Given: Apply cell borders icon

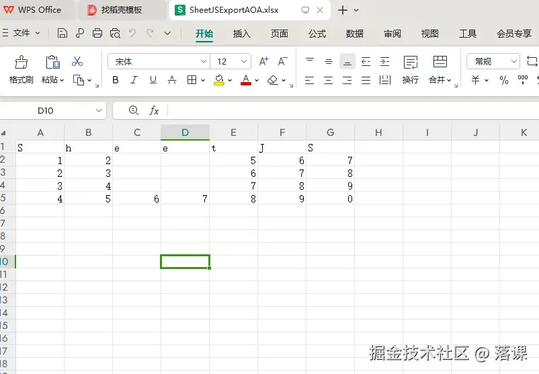Looking at the screenshot, I should coord(192,80).
